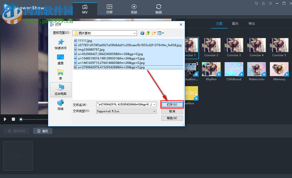This screenshot has height=178, width=292.
Task: Download the Memory theme via its arrow icon
Action: click(287, 74)
